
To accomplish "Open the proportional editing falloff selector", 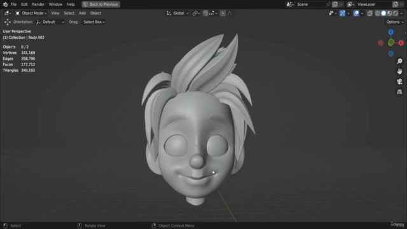I will pyautogui.click(x=231, y=13).
